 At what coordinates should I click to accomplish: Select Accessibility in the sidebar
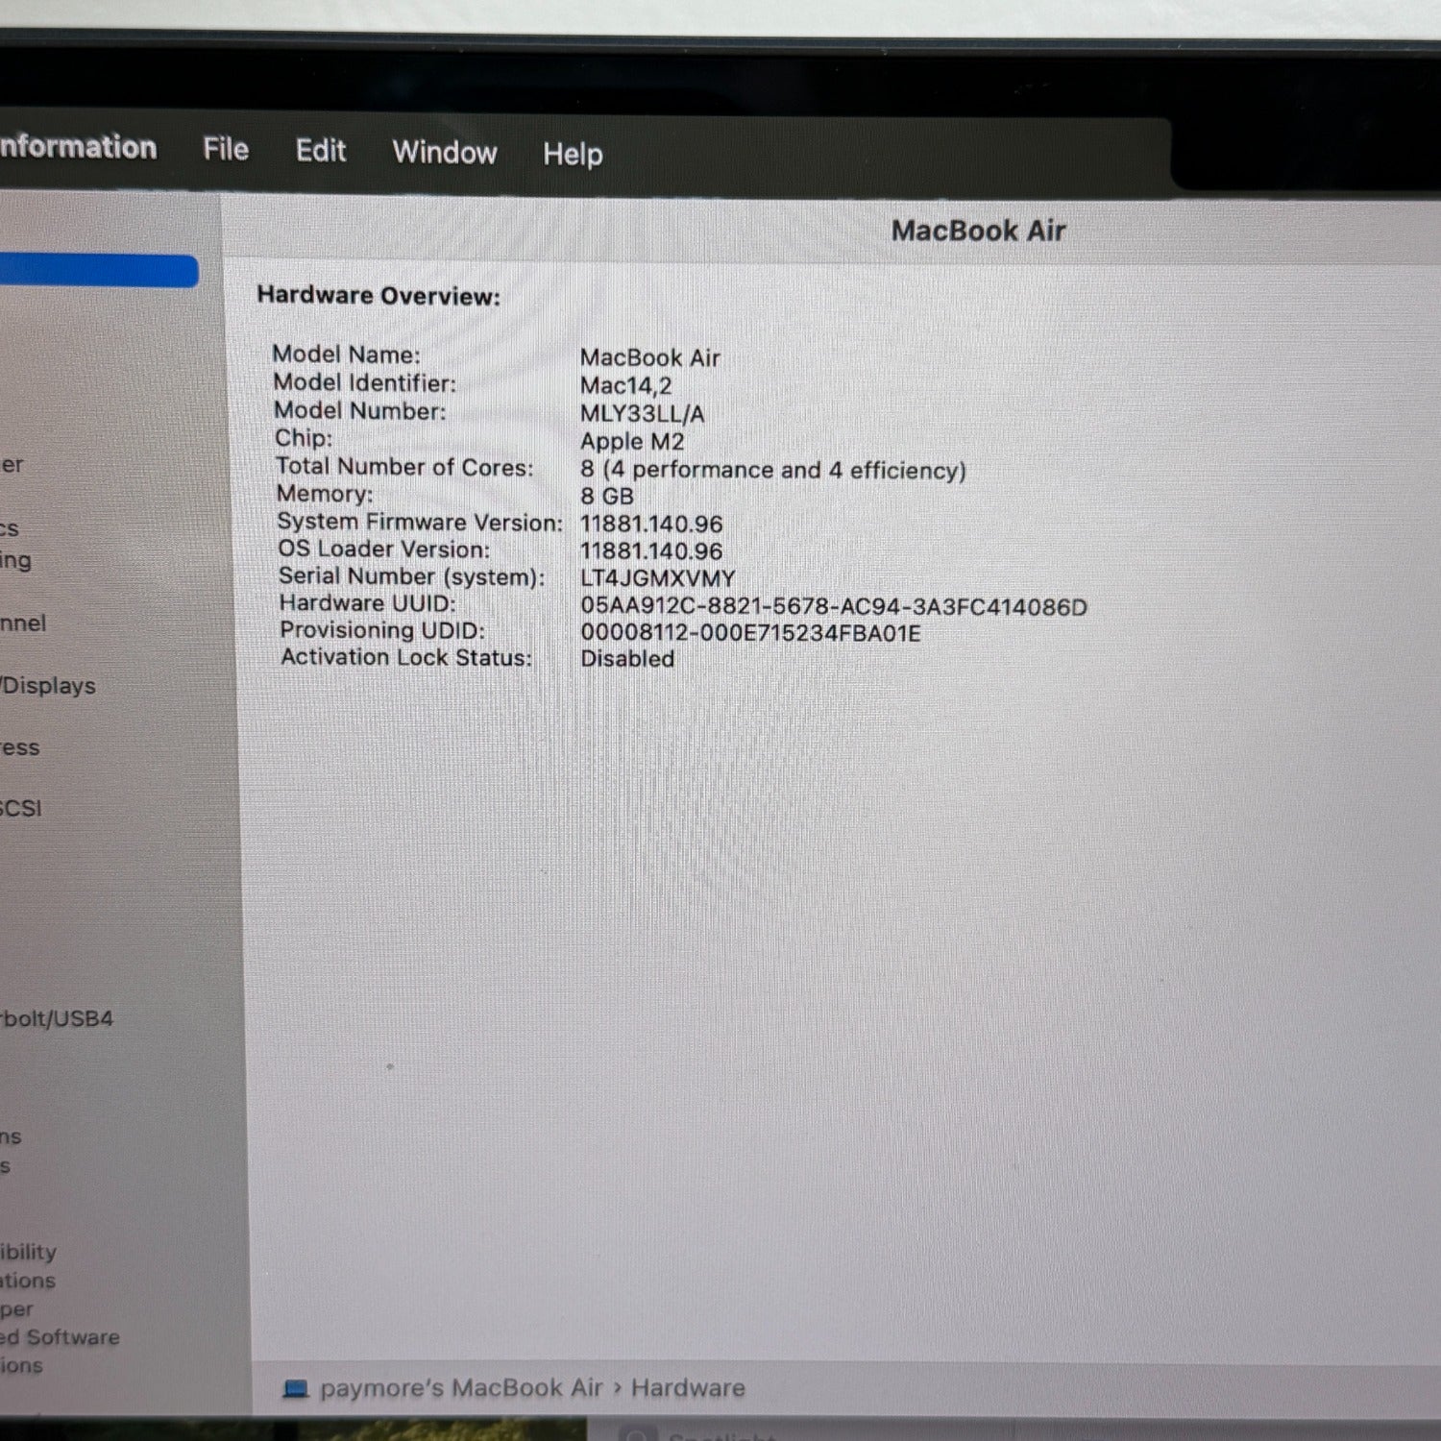click(x=28, y=1252)
